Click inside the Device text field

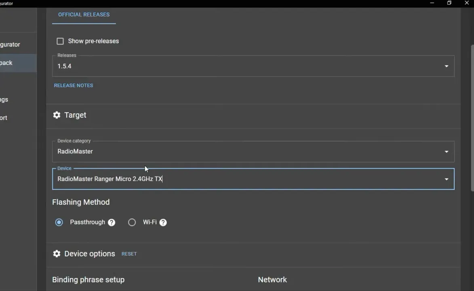(162, 179)
